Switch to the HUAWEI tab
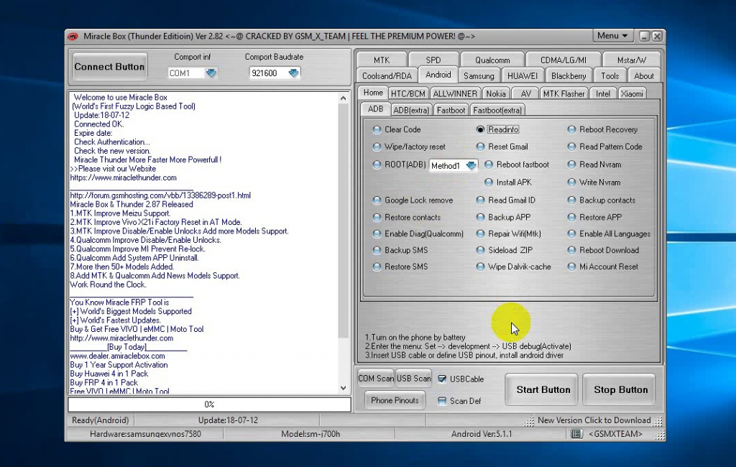The height and width of the screenshot is (467, 736). coord(523,75)
